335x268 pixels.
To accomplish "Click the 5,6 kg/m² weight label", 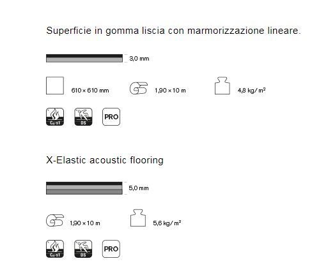I will tap(167, 223).
